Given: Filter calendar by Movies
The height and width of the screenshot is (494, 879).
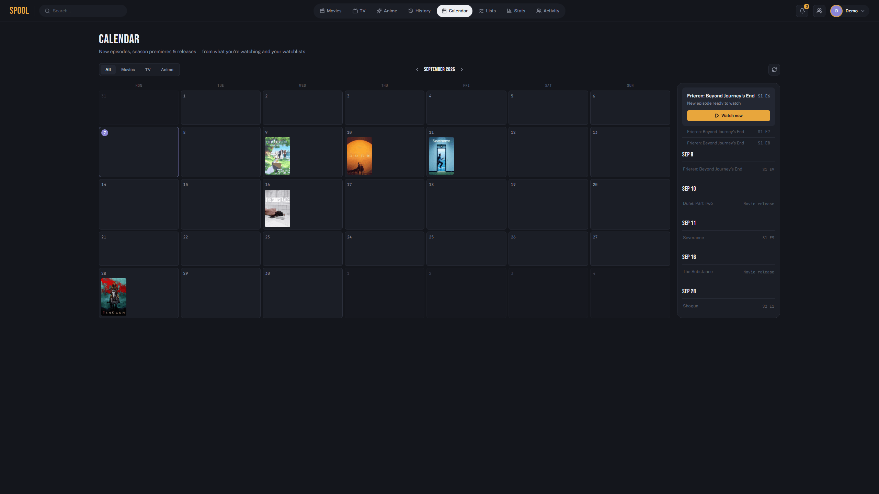Looking at the screenshot, I should (x=128, y=70).
